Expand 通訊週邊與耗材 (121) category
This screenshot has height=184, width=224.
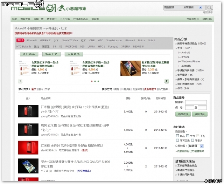pyautogui.click(x=190, y=84)
